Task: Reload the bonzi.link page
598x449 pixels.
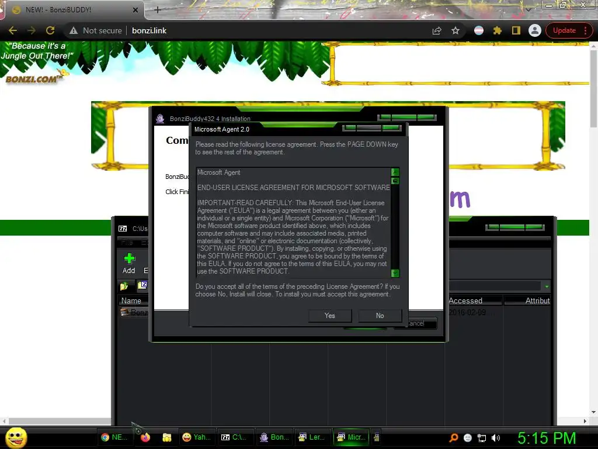Action: point(50,30)
